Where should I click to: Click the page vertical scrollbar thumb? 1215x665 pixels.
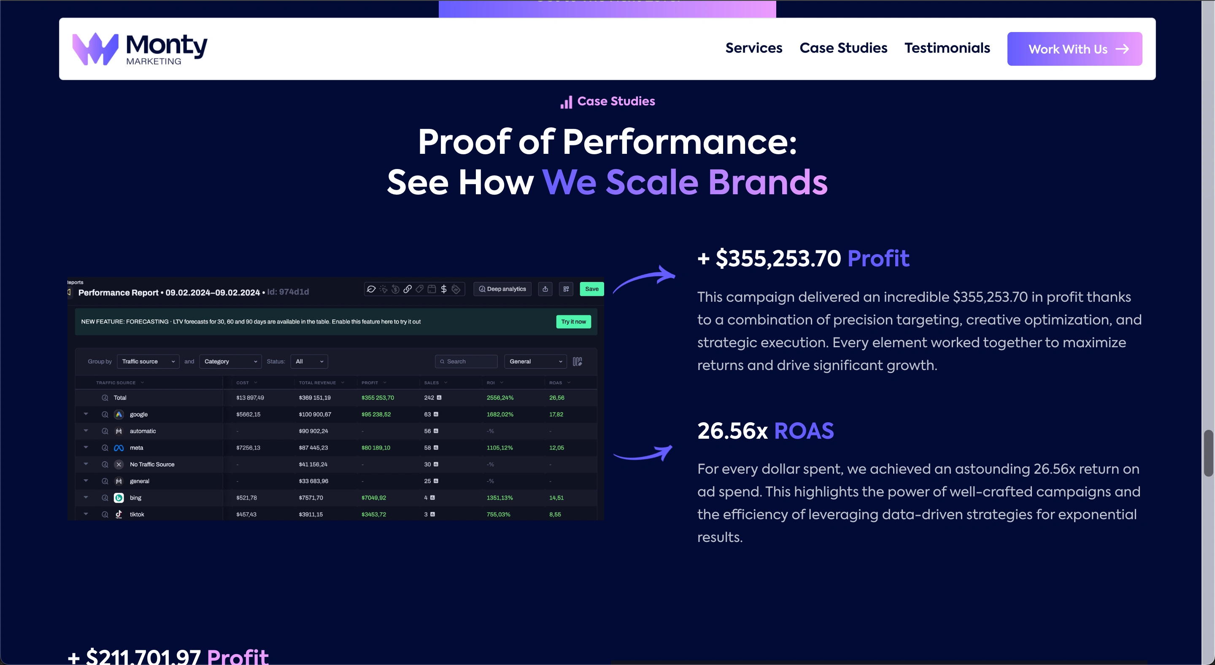1208,453
